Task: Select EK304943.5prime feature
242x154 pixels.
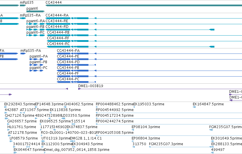Action: 87,144
